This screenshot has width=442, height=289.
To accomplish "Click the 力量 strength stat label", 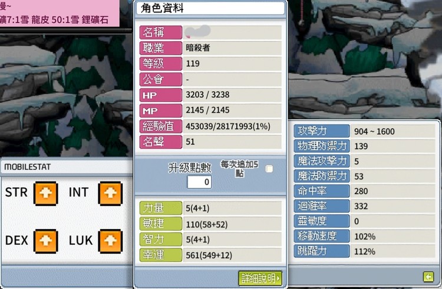I will point(161,208).
